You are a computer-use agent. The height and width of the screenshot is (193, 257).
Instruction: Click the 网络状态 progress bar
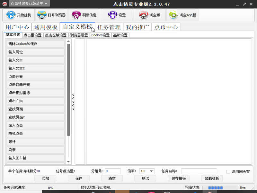pos(220,188)
